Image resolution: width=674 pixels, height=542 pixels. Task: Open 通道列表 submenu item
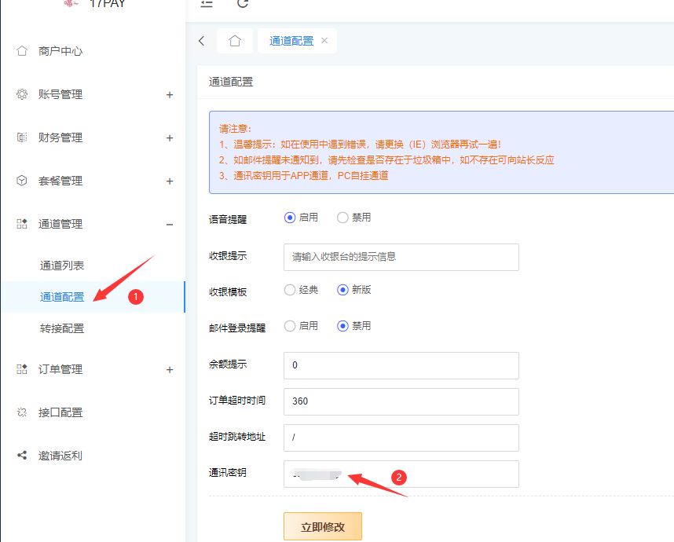[x=62, y=266]
